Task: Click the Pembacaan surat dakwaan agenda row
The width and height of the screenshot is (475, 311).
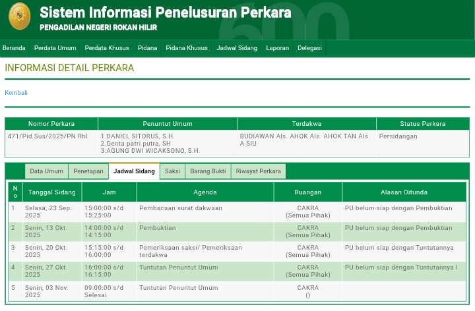Action: 180,208
